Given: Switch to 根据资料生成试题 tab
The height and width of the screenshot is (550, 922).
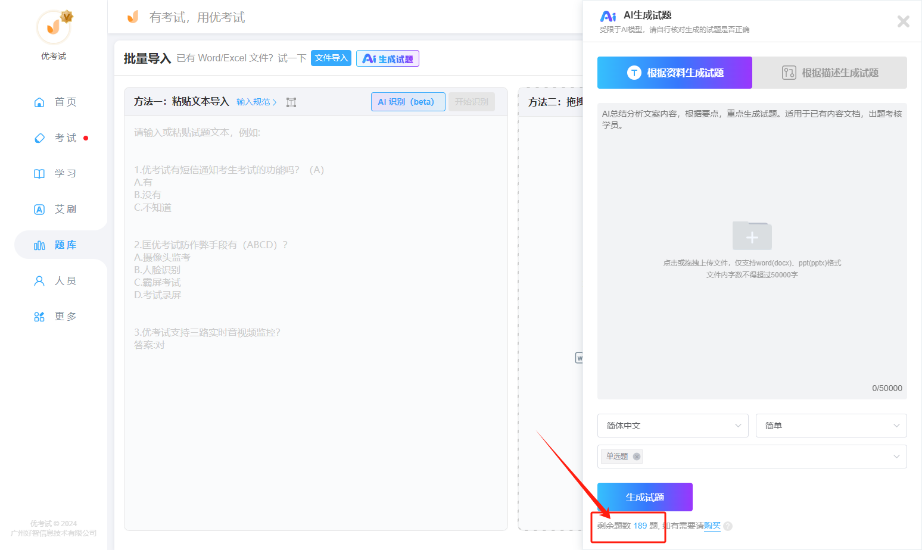Looking at the screenshot, I should coord(675,73).
